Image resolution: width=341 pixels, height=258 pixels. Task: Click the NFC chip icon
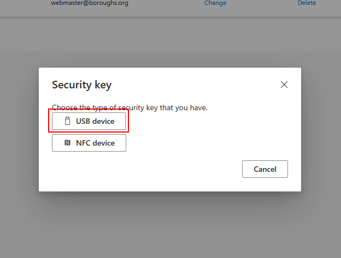point(68,143)
